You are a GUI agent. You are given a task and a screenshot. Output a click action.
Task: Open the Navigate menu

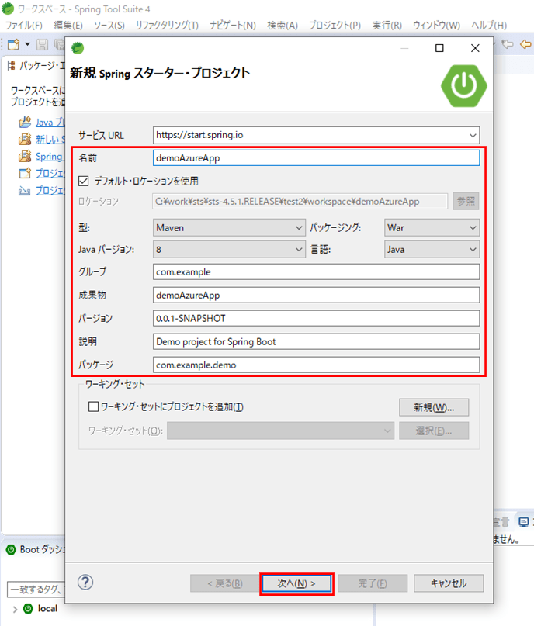pos(233,26)
